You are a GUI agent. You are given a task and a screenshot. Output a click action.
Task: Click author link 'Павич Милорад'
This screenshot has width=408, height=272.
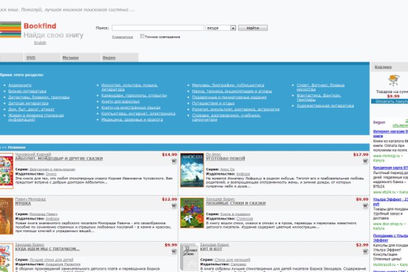pos(30,199)
